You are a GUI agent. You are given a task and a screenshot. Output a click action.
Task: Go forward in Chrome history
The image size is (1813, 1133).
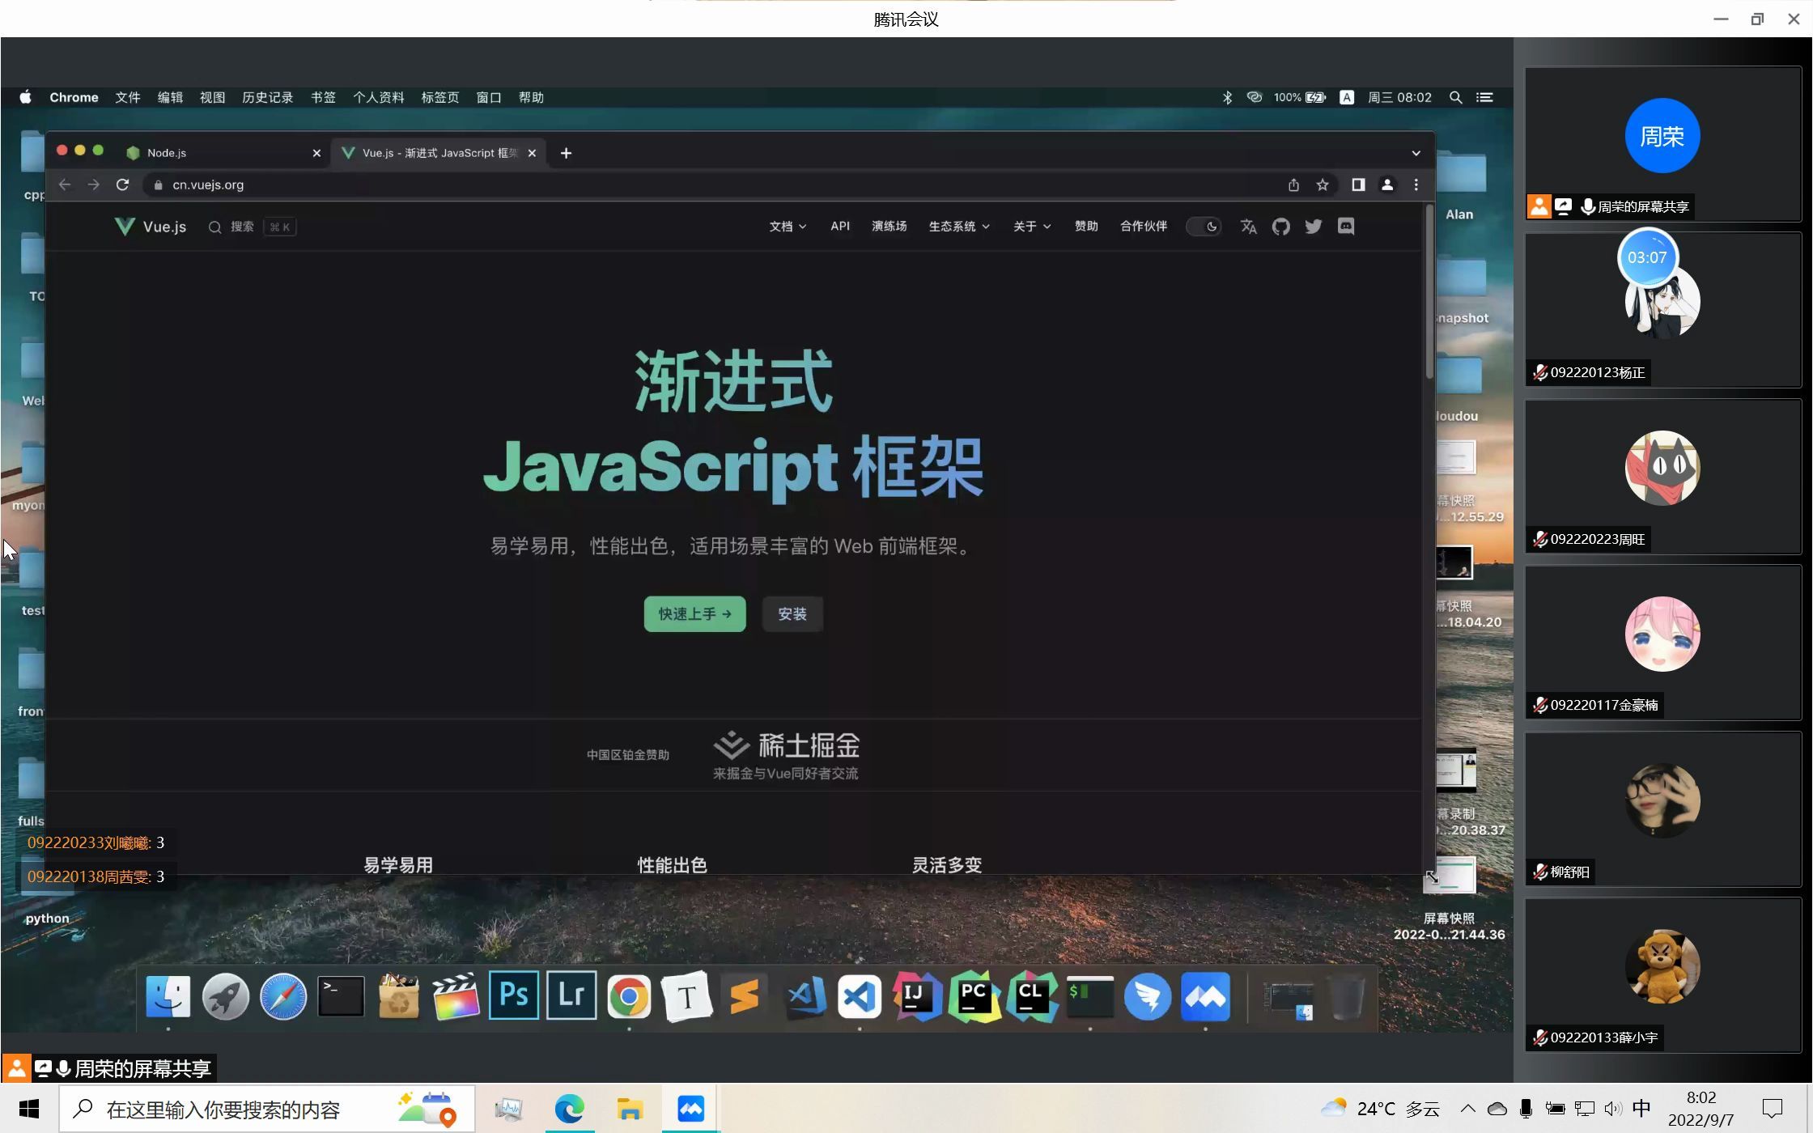click(94, 185)
